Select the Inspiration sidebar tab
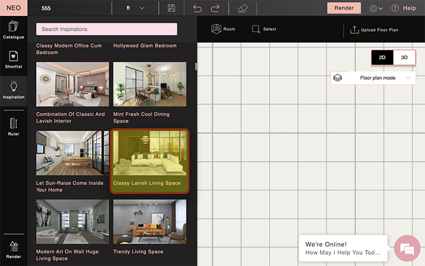This screenshot has height=266, width=425. [14, 90]
